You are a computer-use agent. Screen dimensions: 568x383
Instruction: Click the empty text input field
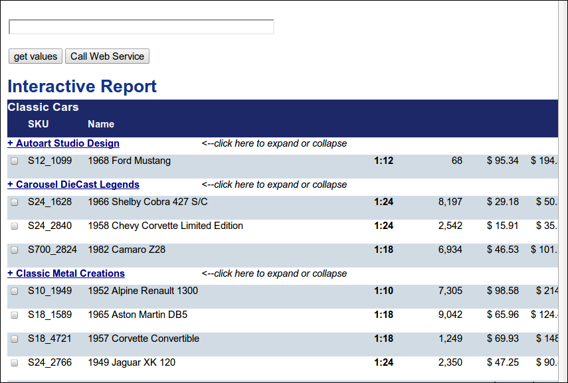[x=142, y=27]
